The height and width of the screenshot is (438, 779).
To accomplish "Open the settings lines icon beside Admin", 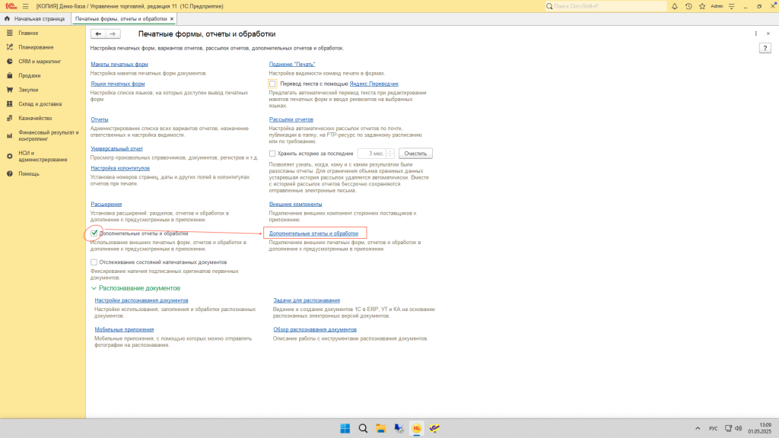I will pyautogui.click(x=731, y=6).
